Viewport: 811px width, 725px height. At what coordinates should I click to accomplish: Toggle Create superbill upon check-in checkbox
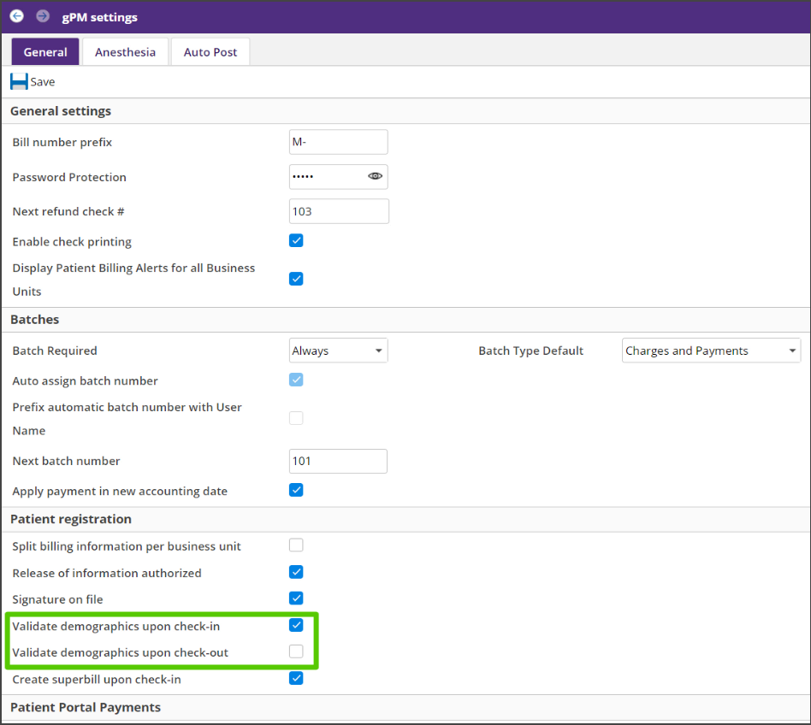tap(296, 678)
